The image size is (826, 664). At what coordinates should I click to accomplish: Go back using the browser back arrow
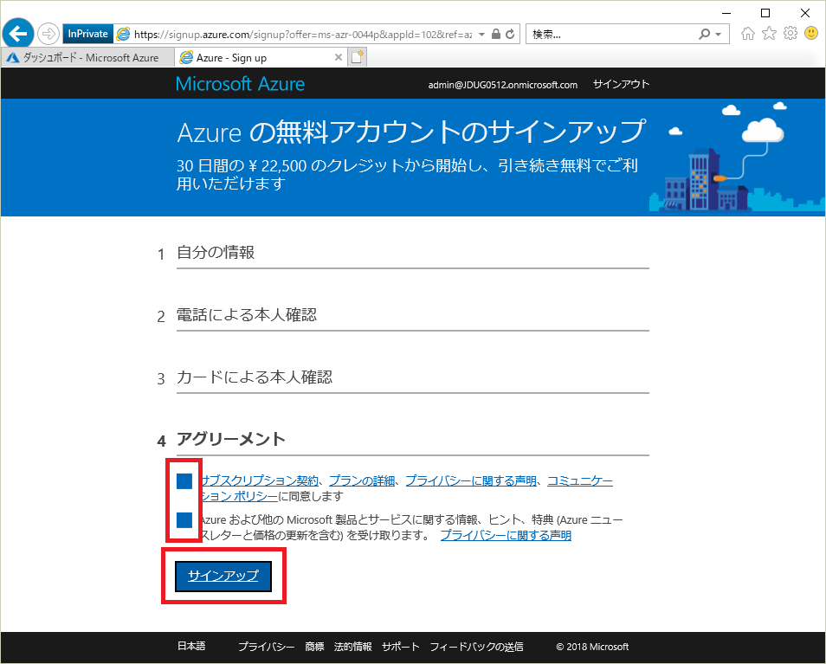tap(18, 34)
